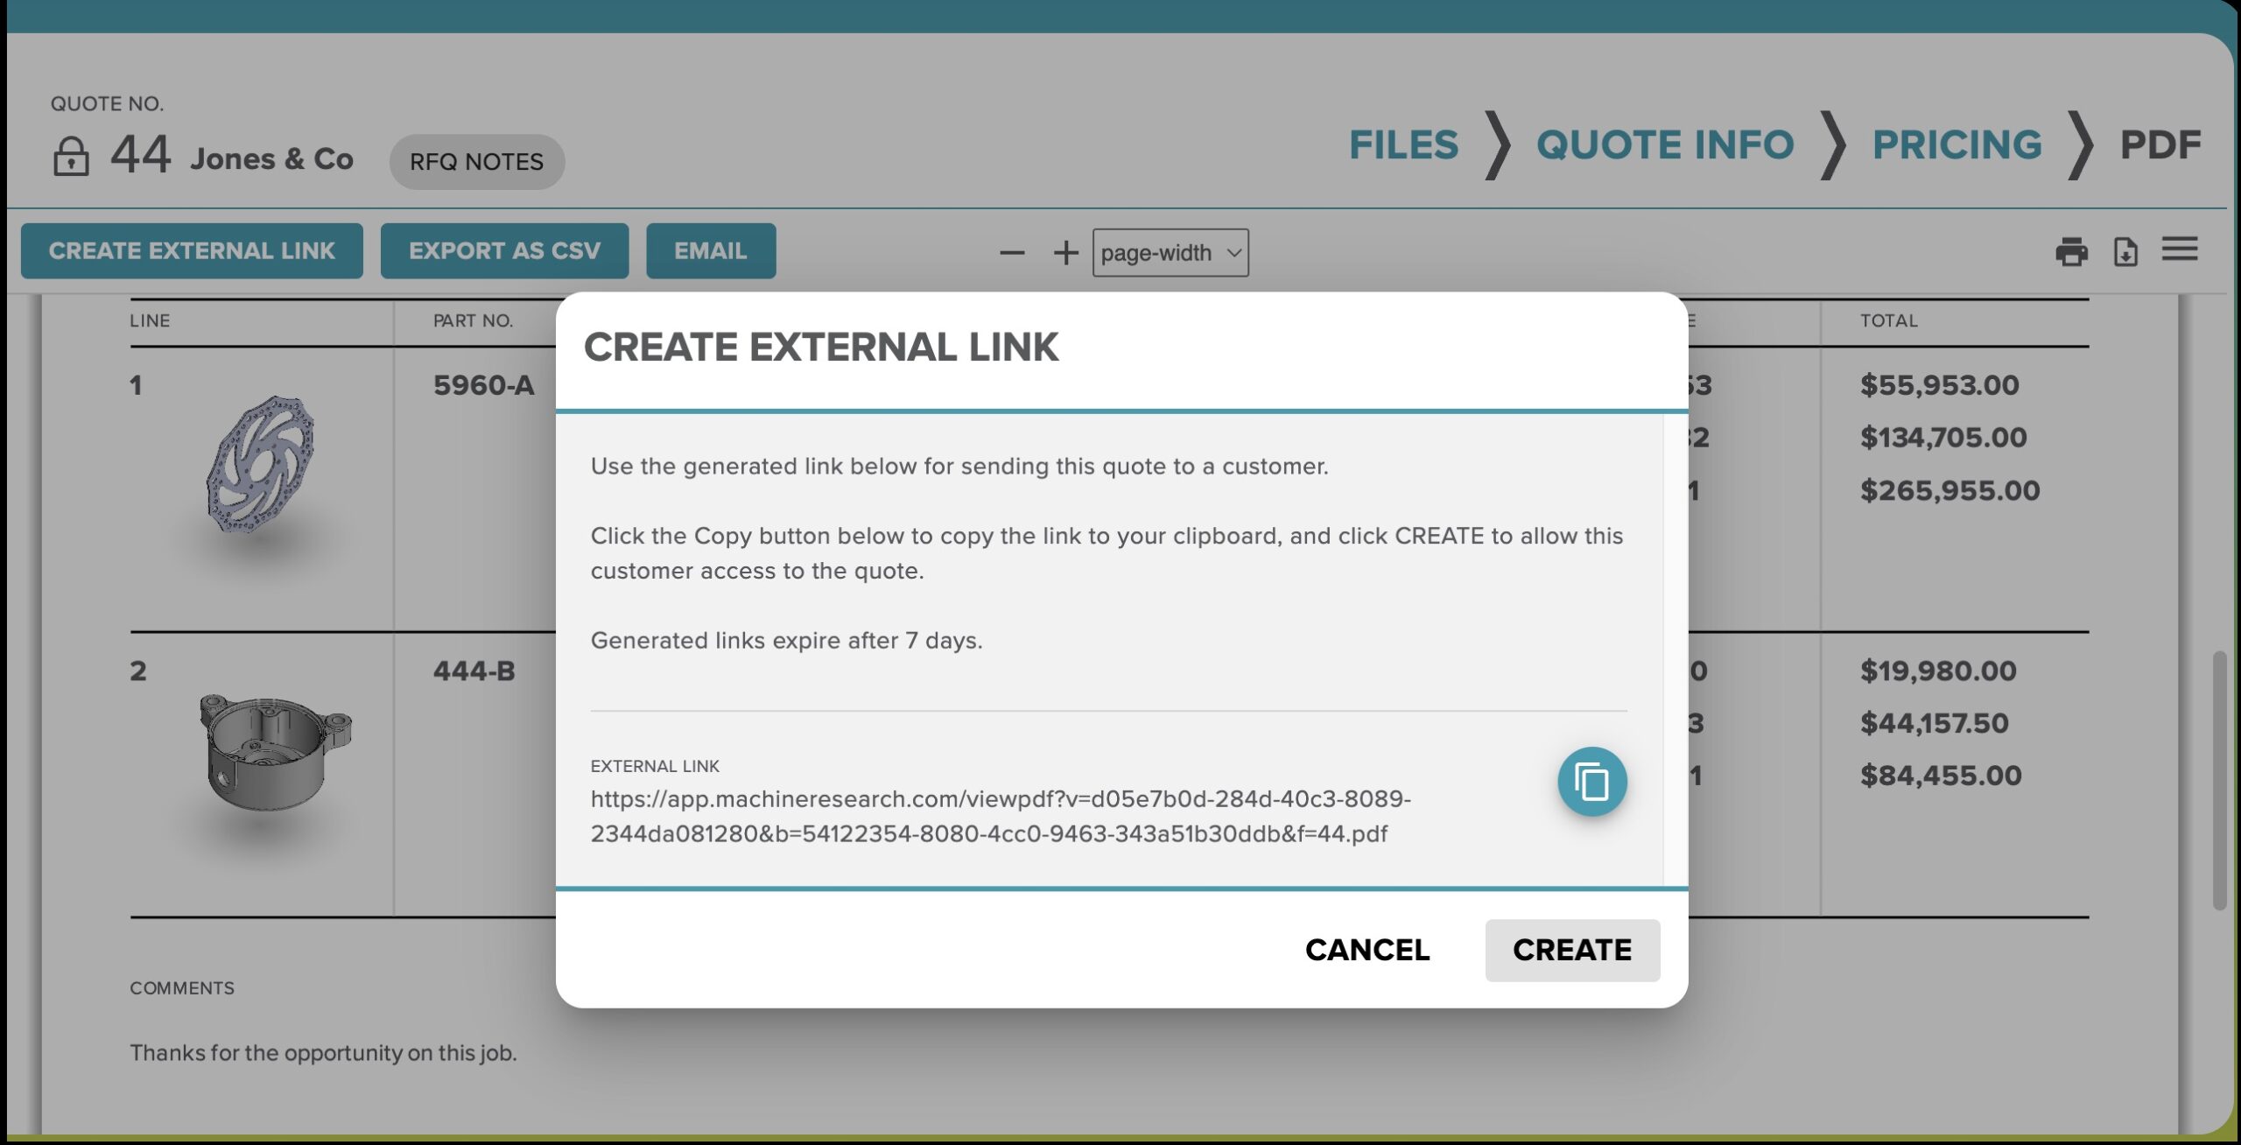Open the PRICING step
This screenshot has height=1145, width=2241.
(x=1956, y=145)
